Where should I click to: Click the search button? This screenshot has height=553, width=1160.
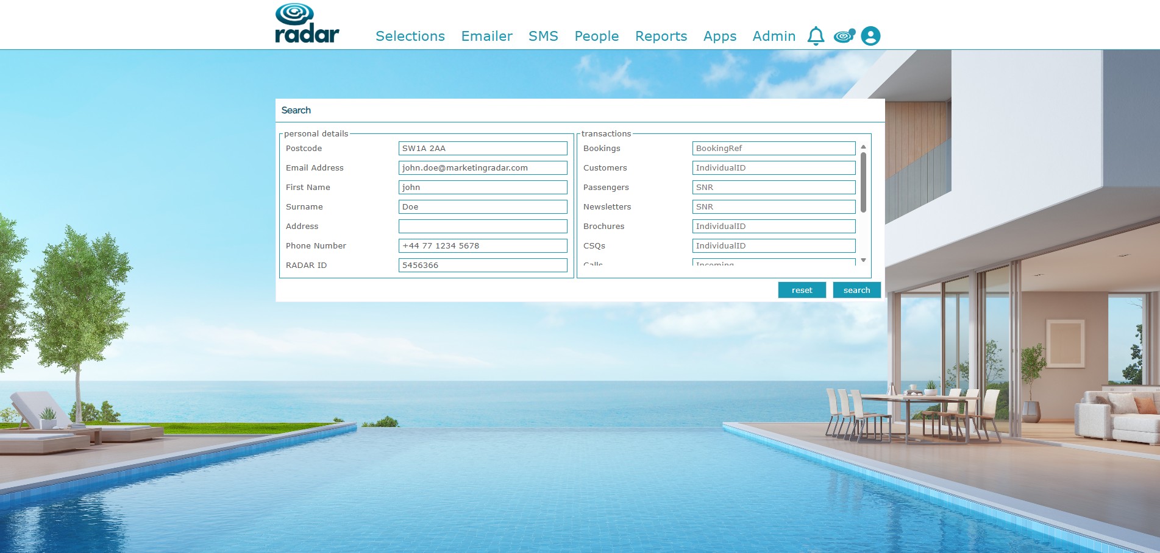pyautogui.click(x=857, y=290)
